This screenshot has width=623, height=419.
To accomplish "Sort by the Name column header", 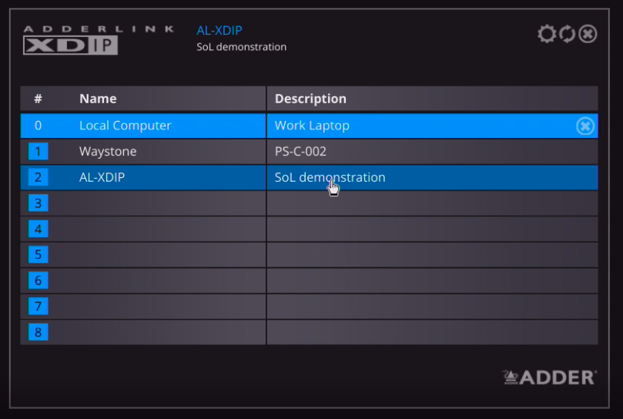I will (x=98, y=99).
